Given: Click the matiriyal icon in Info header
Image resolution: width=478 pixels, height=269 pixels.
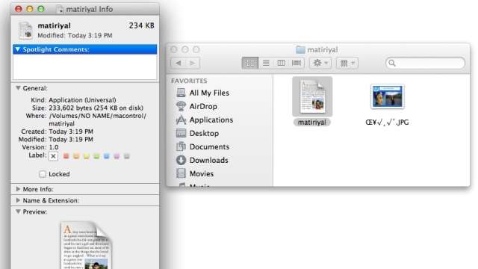Looking at the screenshot, I should 25,31.
